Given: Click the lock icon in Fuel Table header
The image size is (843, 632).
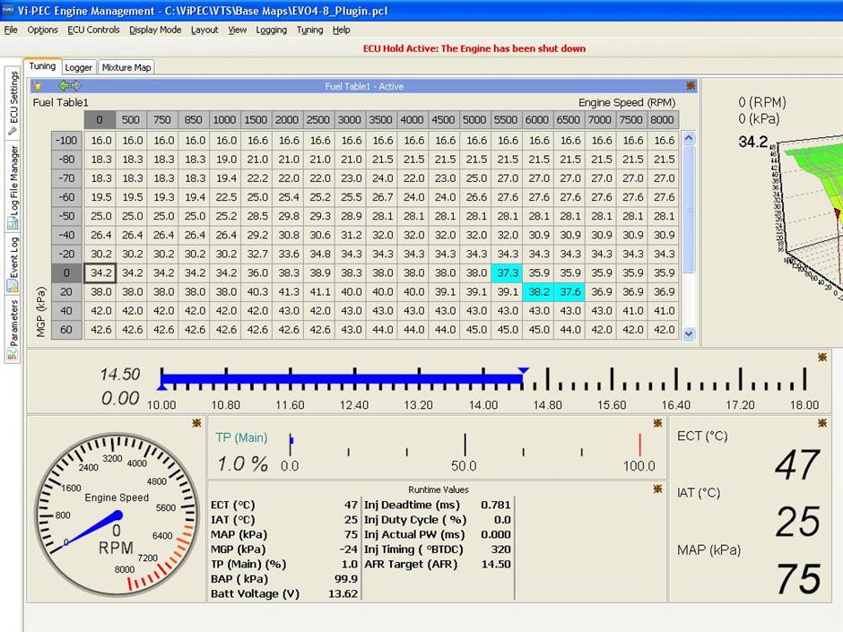Looking at the screenshot, I should [x=38, y=86].
